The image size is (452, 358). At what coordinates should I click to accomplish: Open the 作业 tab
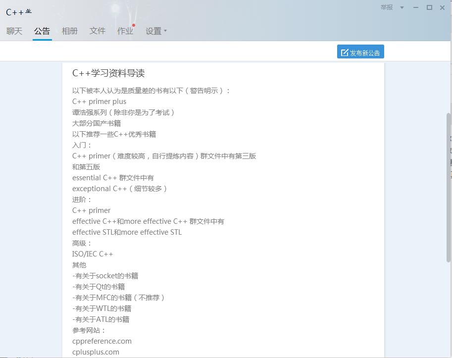[x=125, y=31]
